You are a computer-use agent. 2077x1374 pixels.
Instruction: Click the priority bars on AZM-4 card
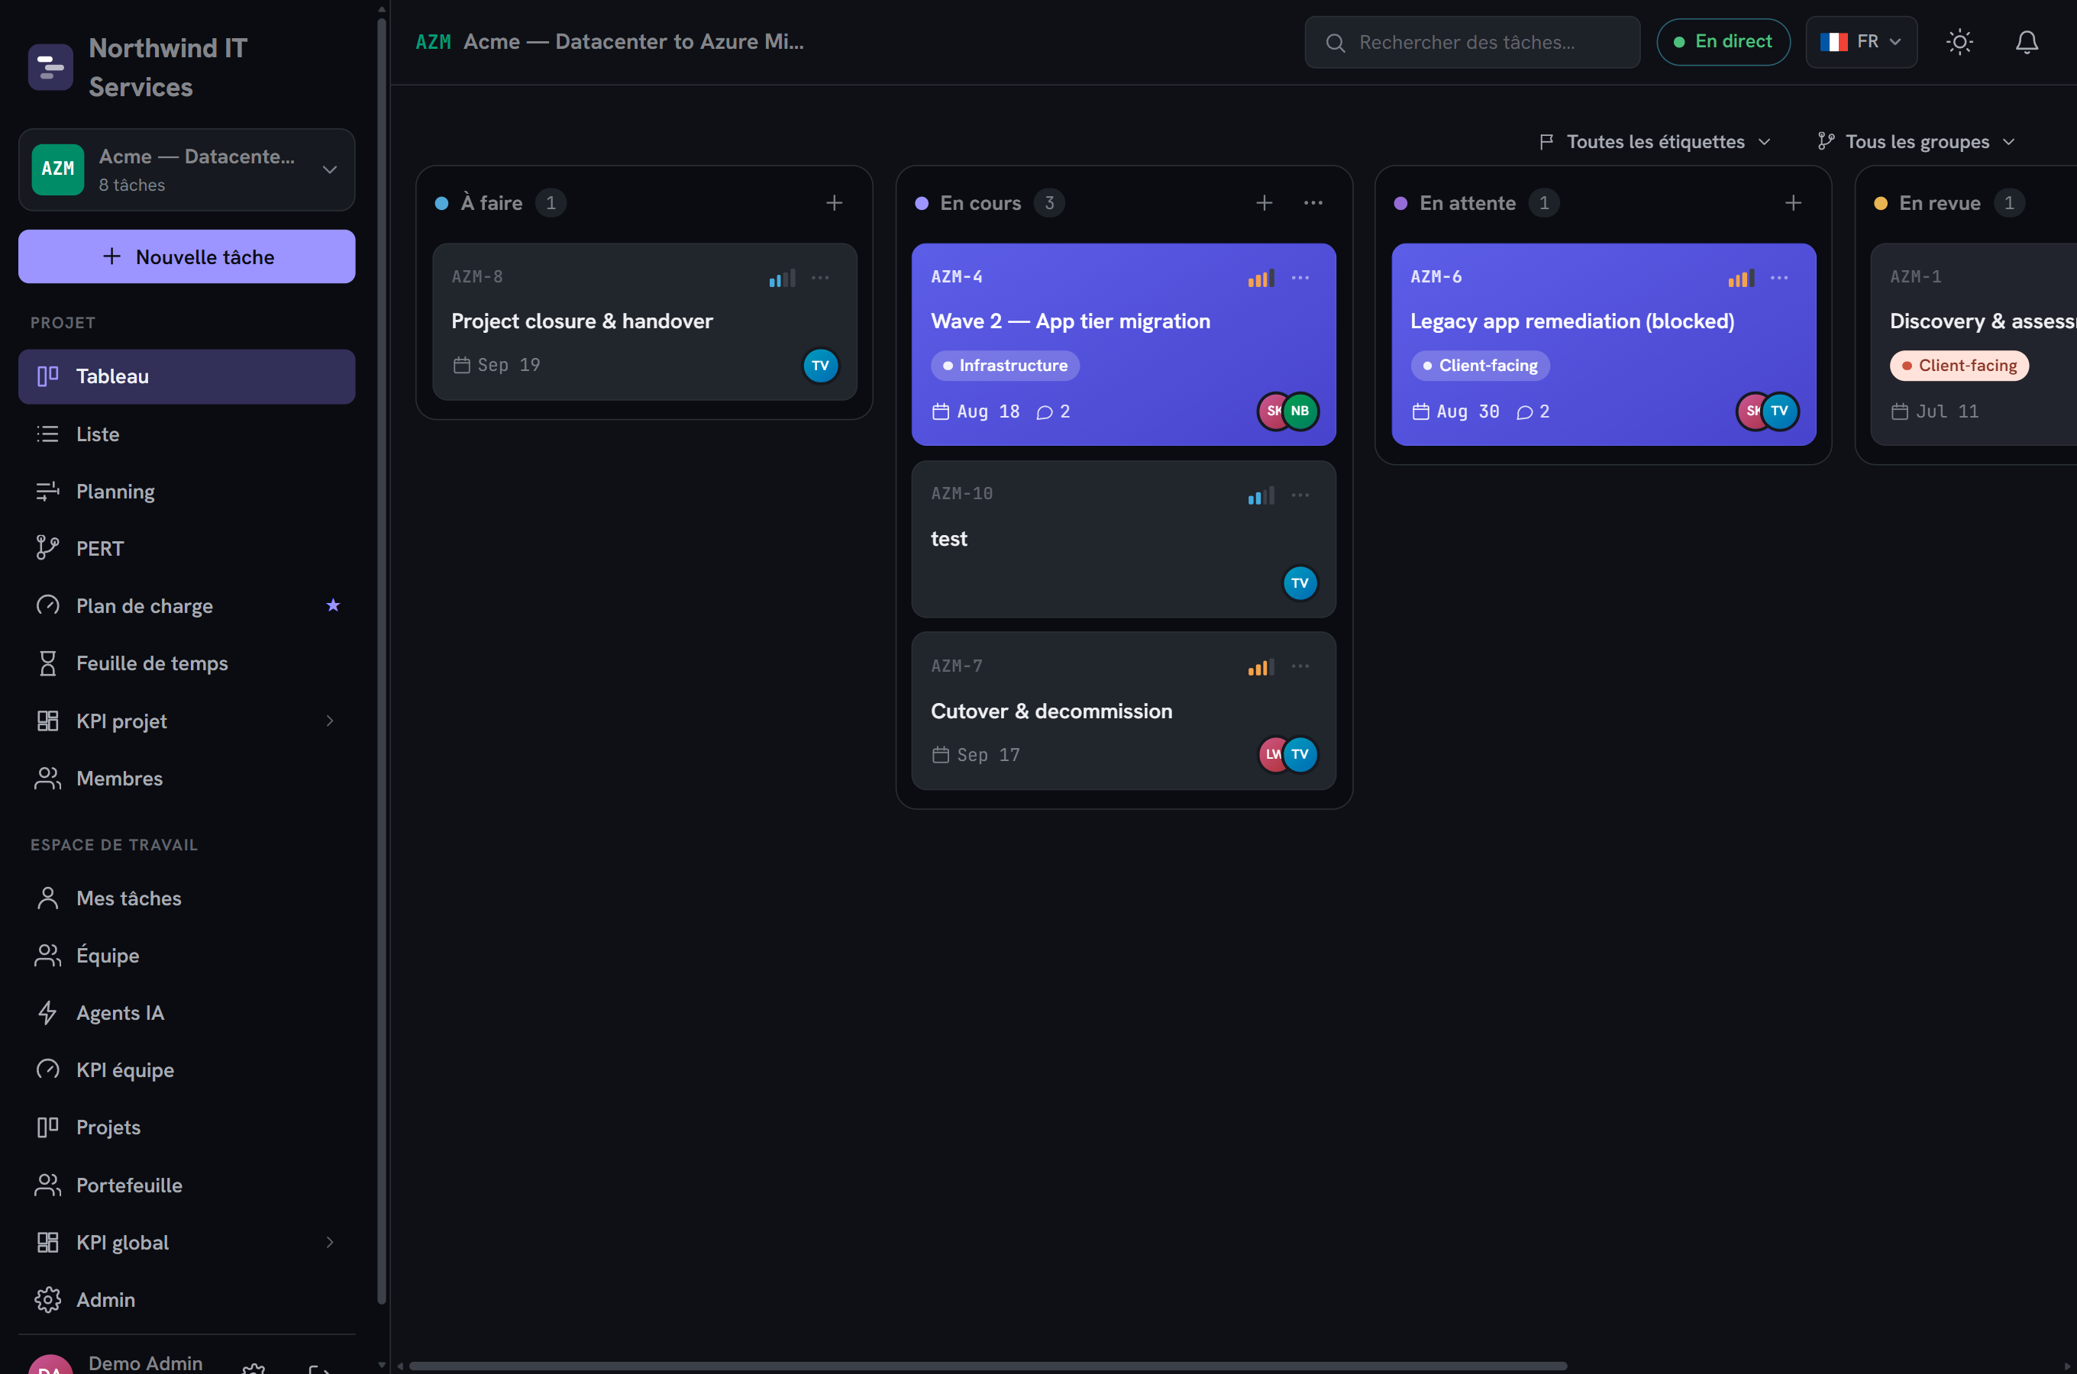point(1261,279)
